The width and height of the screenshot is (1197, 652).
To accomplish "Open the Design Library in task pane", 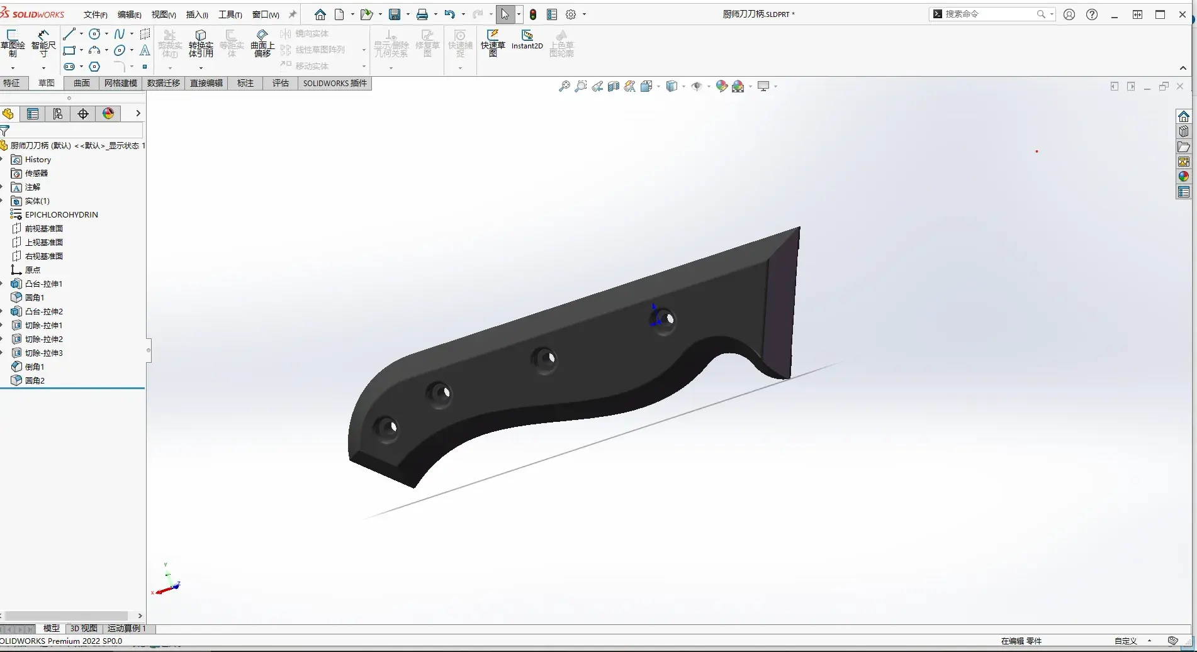I will [1184, 131].
